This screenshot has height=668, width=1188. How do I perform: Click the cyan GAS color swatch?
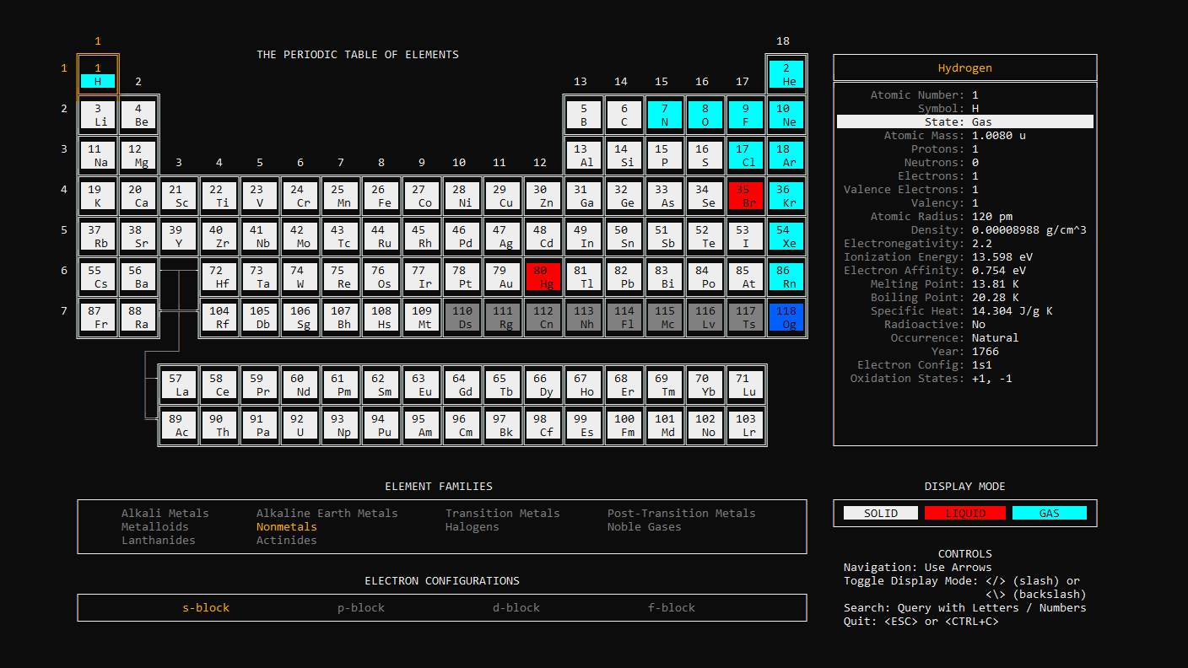(x=1050, y=512)
